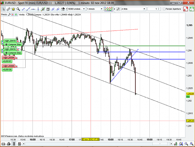Select the magnifying glass zoom tool in toolbar
This screenshot has height=147, width=195.
[x=18, y=9]
